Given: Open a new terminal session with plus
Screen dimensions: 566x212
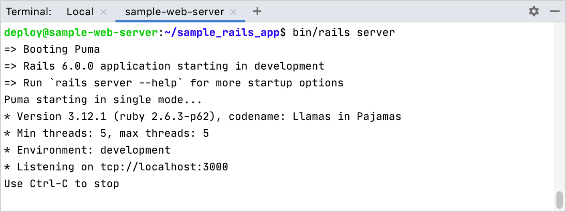Looking at the screenshot, I should (257, 12).
